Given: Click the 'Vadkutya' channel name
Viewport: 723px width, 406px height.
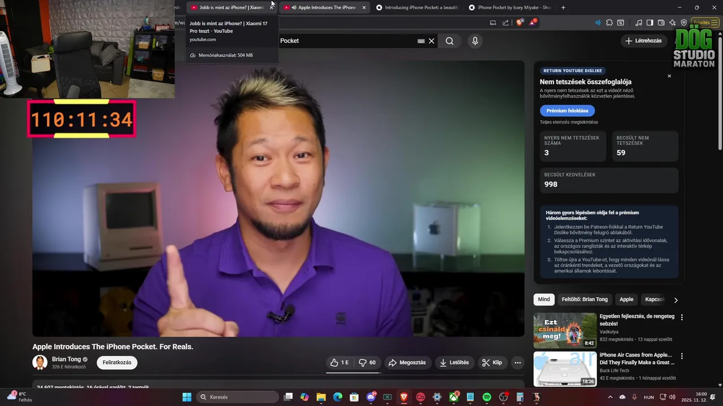Looking at the screenshot, I should (x=609, y=332).
